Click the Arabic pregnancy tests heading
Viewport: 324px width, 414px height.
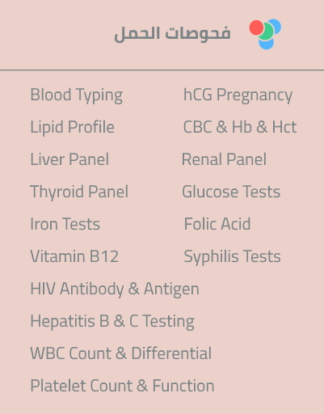tap(172, 34)
